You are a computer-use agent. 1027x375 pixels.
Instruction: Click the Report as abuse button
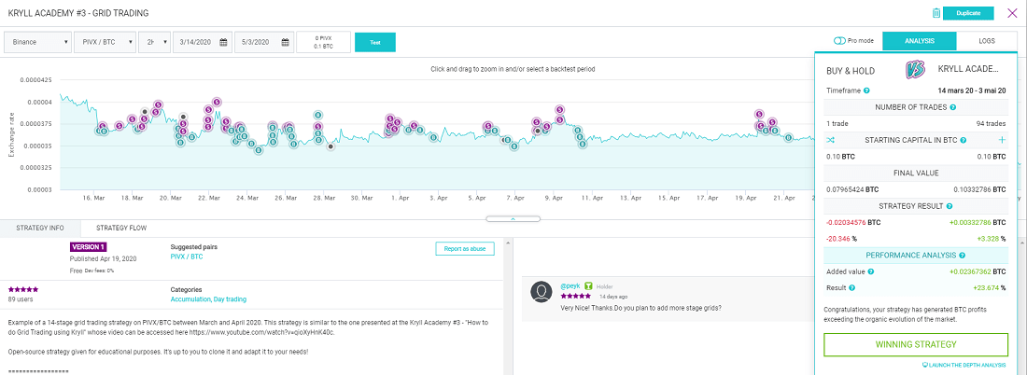click(x=464, y=249)
